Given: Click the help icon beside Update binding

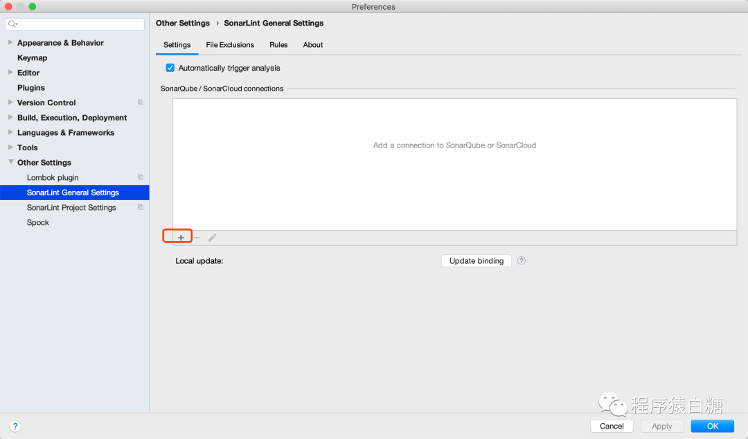Looking at the screenshot, I should coord(522,260).
